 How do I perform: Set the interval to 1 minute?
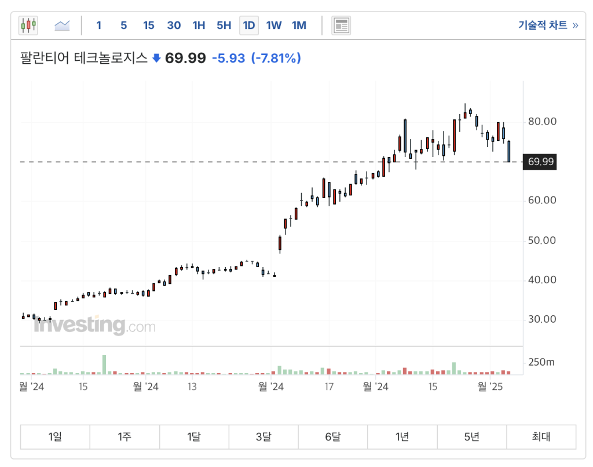point(99,25)
